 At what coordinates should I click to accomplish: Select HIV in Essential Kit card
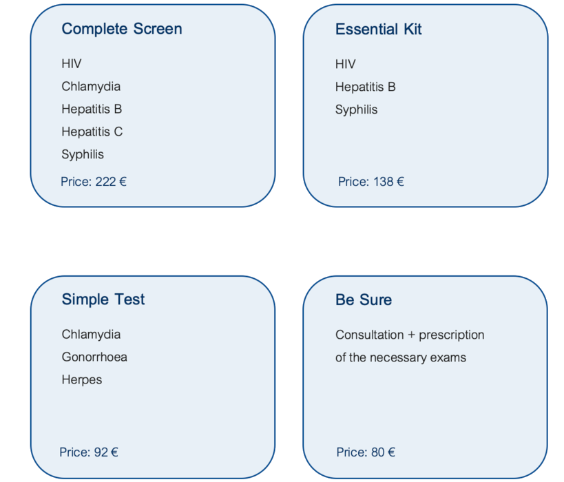(x=345, y=65)
